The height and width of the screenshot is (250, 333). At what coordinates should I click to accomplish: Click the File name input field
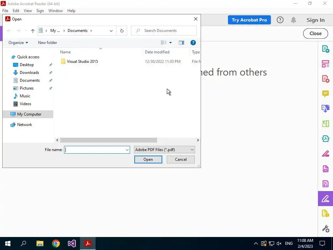(x=97, y=150)
